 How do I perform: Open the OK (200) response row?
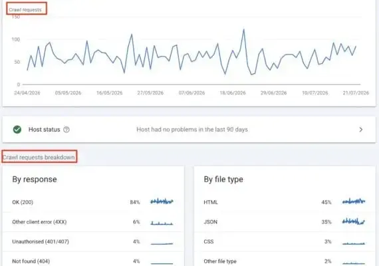[93, 202]
